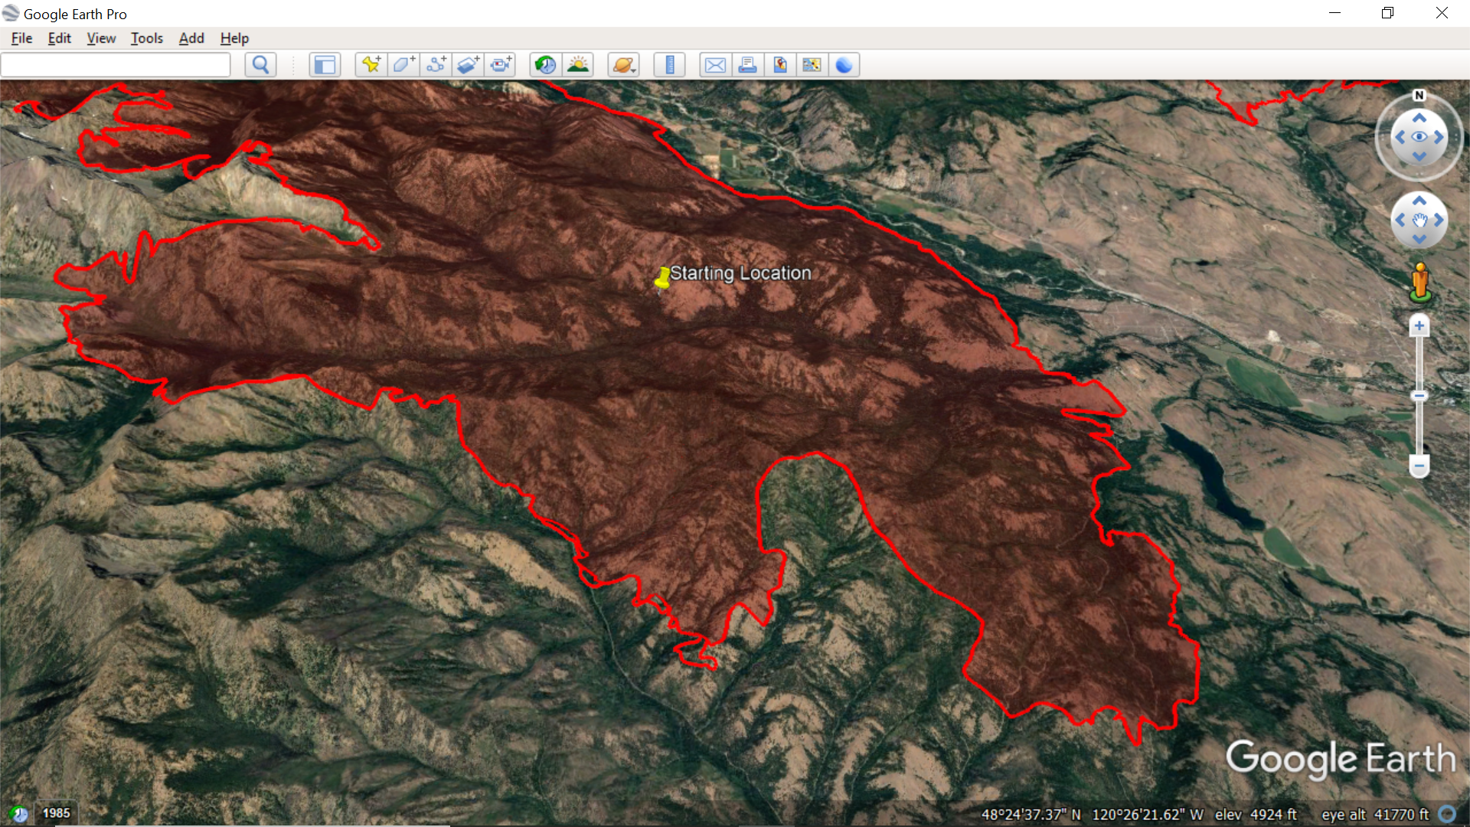Add a polygon from the toolbar

(403, 65)
